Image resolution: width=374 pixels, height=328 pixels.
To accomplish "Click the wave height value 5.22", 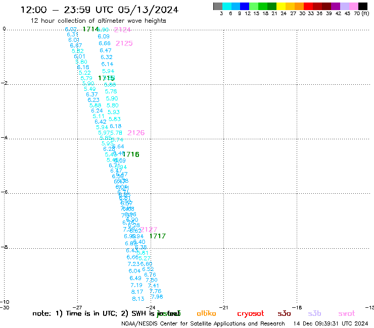I will click(85, 73).
